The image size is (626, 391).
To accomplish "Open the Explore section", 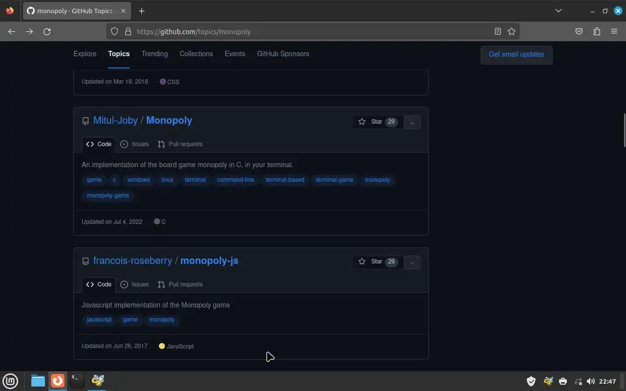I will pyautogui.click(x=85, y=54).
